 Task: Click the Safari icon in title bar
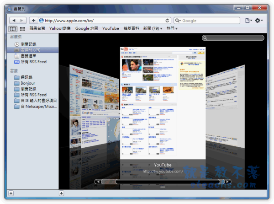tap(10, 9)
